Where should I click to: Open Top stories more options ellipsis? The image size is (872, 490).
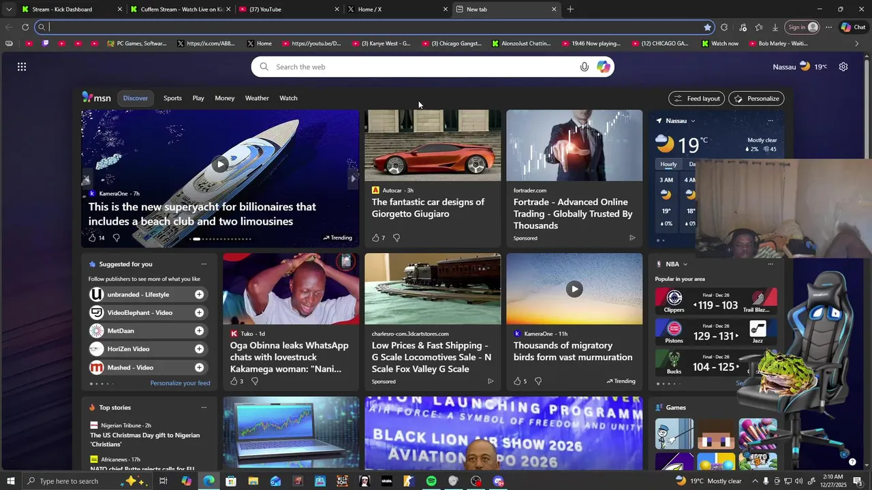(x=204, y=408)
